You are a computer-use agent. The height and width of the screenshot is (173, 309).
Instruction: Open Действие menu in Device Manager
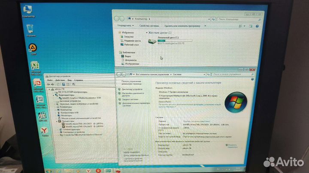click(60, 80)
